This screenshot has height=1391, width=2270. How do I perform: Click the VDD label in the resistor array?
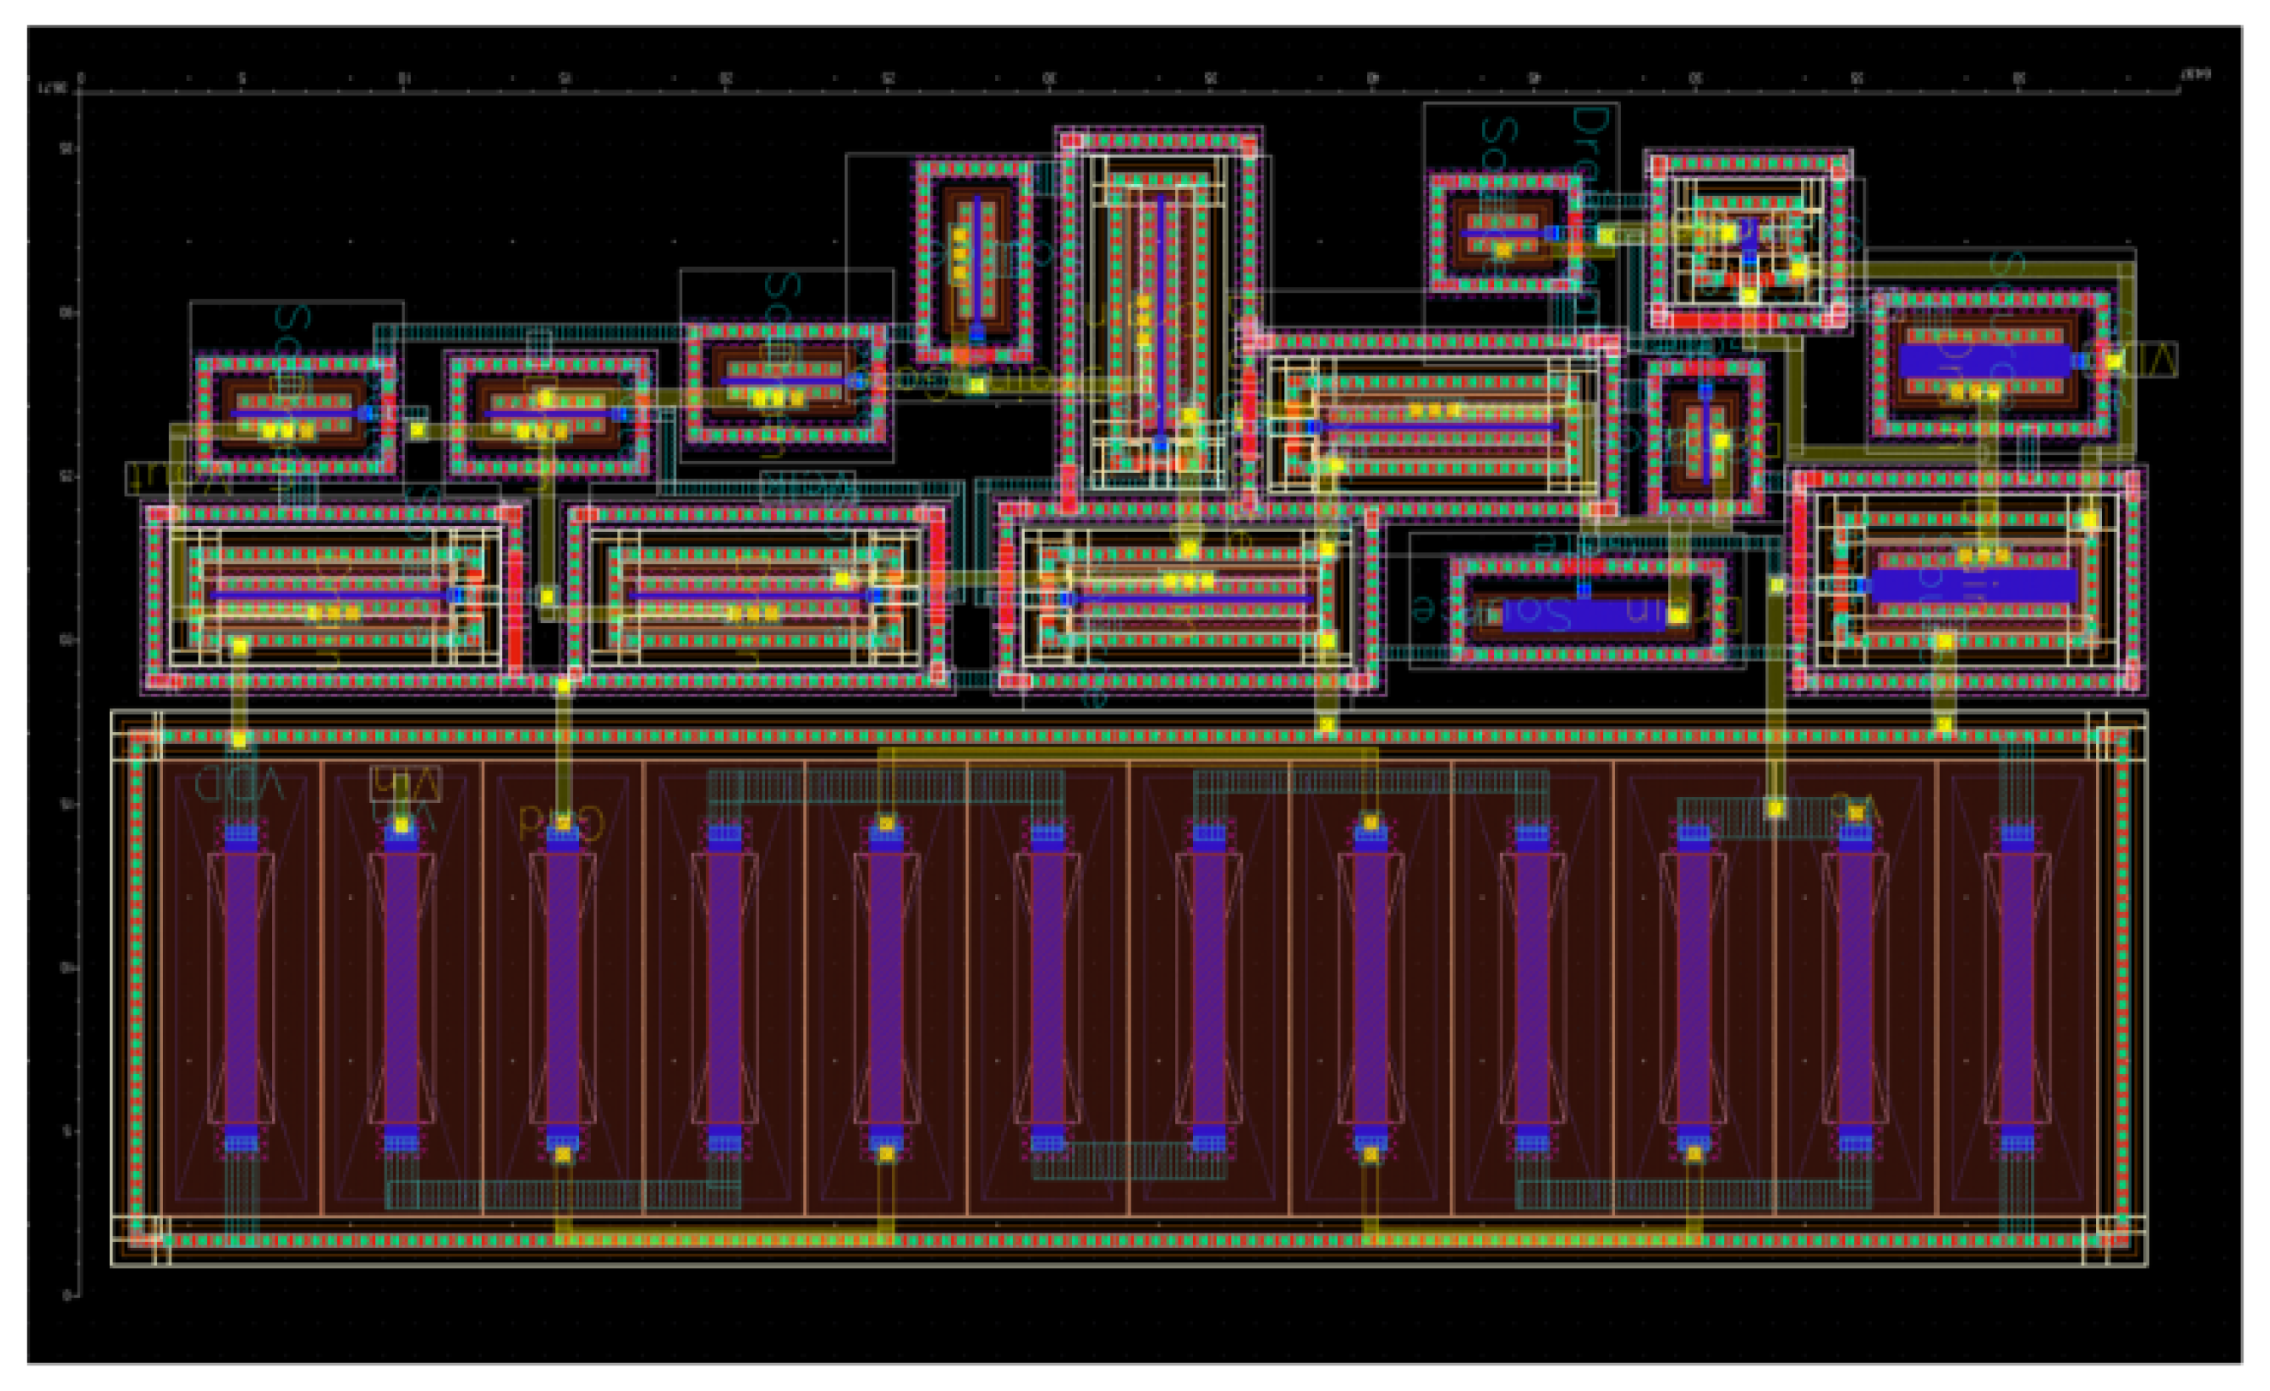240,784
